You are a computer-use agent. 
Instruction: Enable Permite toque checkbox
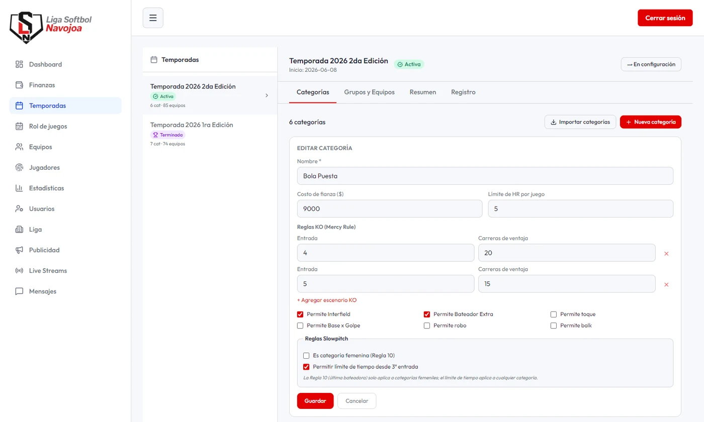(x=554, y=314)
